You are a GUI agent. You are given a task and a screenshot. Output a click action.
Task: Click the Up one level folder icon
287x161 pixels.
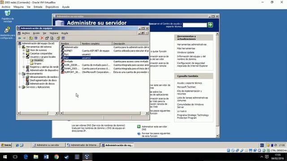31,38
